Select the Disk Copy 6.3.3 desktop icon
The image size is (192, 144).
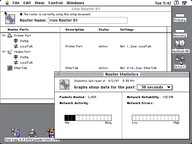pos(16,133)
